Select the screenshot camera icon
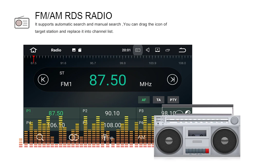Viewport: 257px width, 167px height. click(137, 50)
